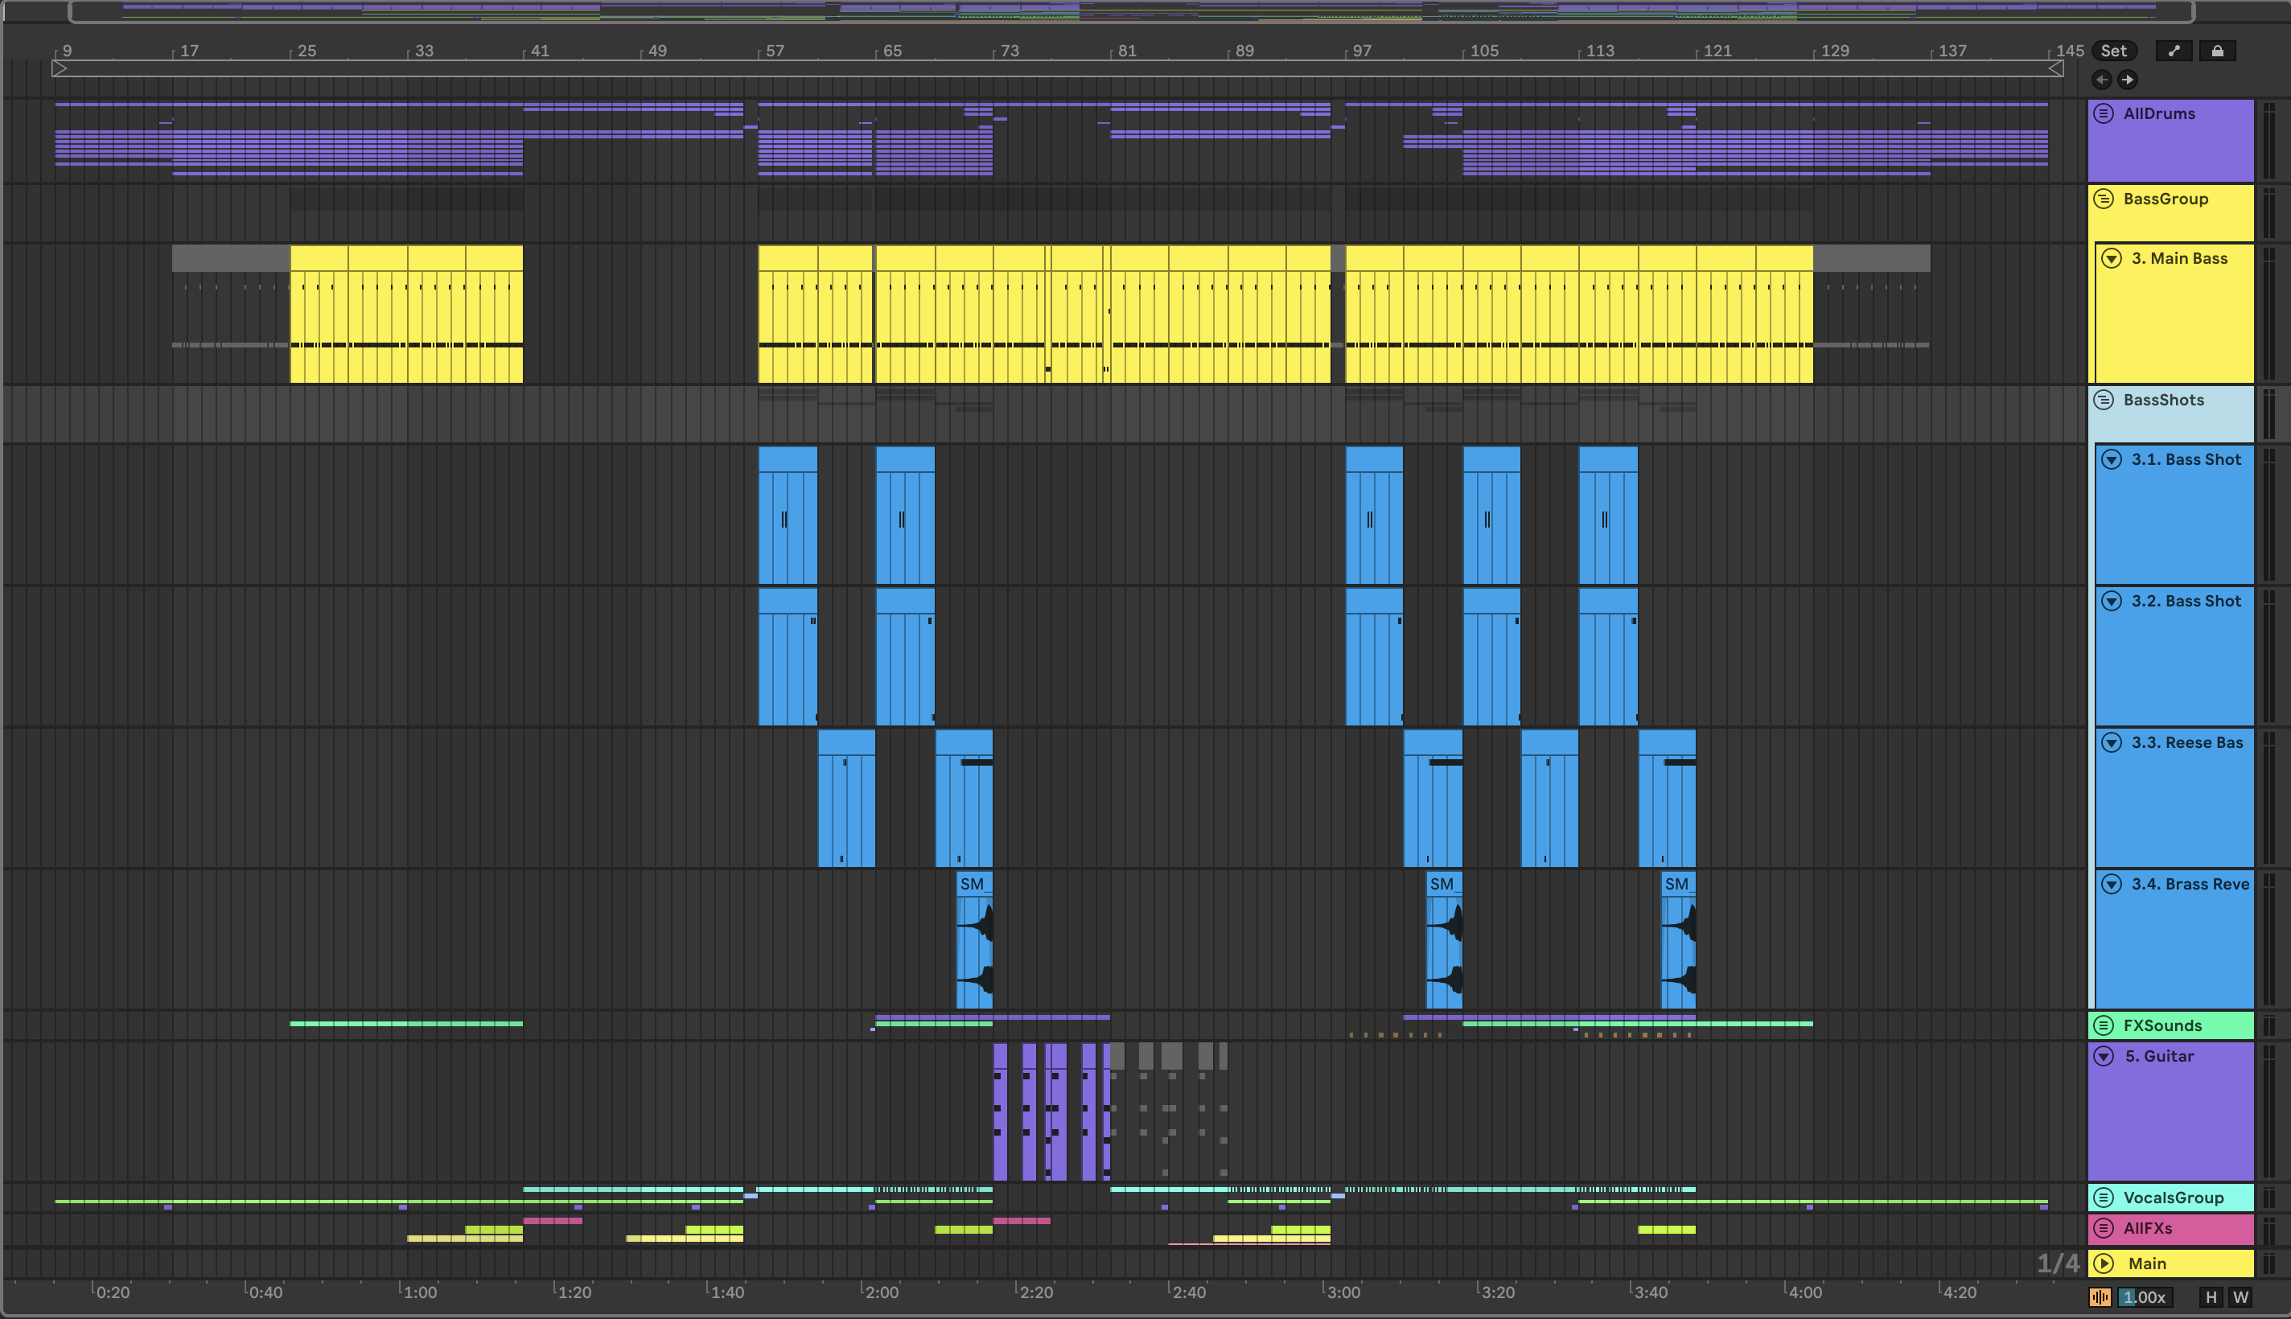Unfold the VocalsGroup group icon
The height and width of the screenshot is (1319, 2291).
point(2104,1197)
